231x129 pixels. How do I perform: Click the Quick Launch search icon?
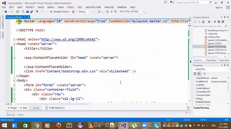click(210, 3)
